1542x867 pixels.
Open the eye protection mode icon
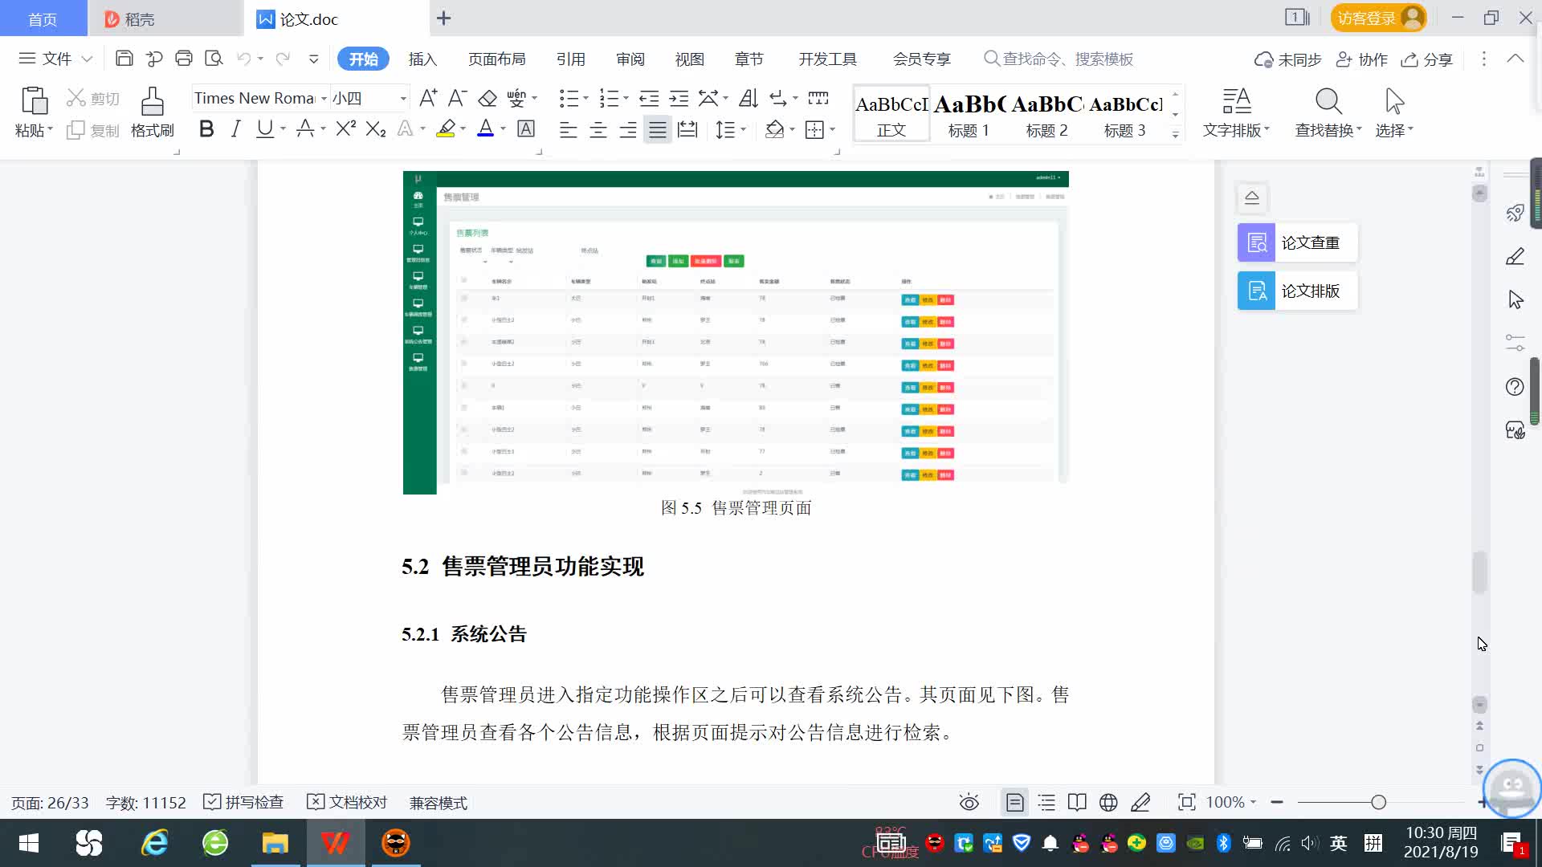(x=969, y=803)
